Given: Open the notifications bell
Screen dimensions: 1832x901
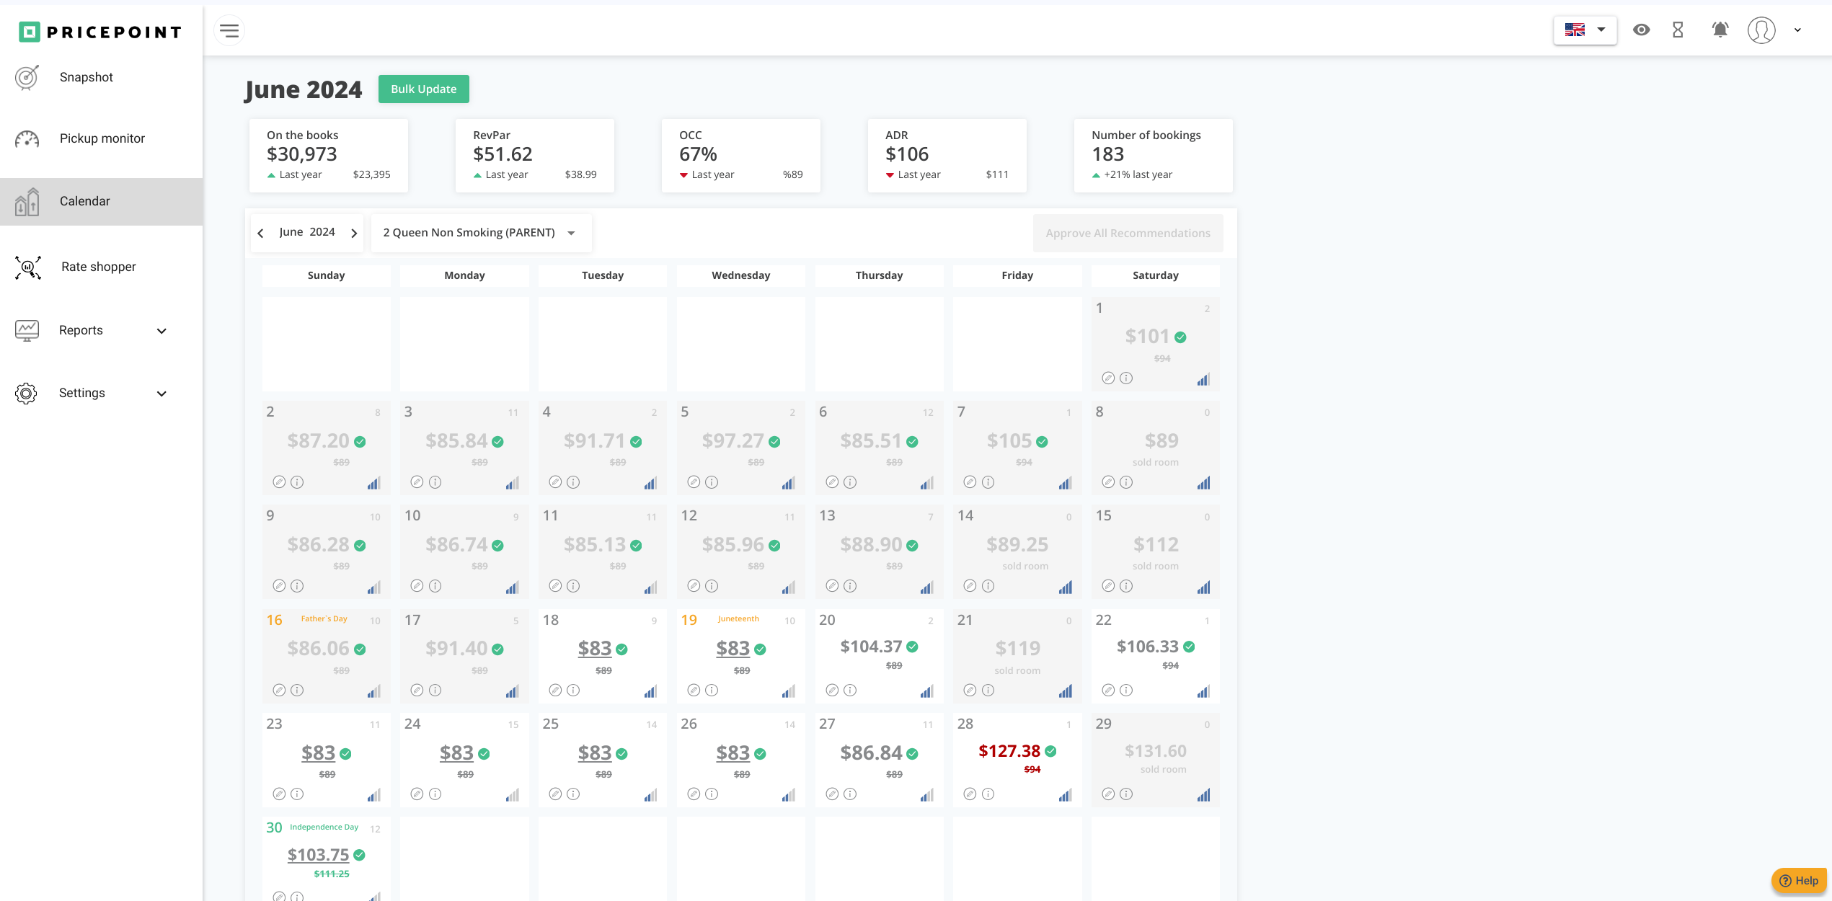Looking at the screenshot, I should click(x=1720, y=30).
